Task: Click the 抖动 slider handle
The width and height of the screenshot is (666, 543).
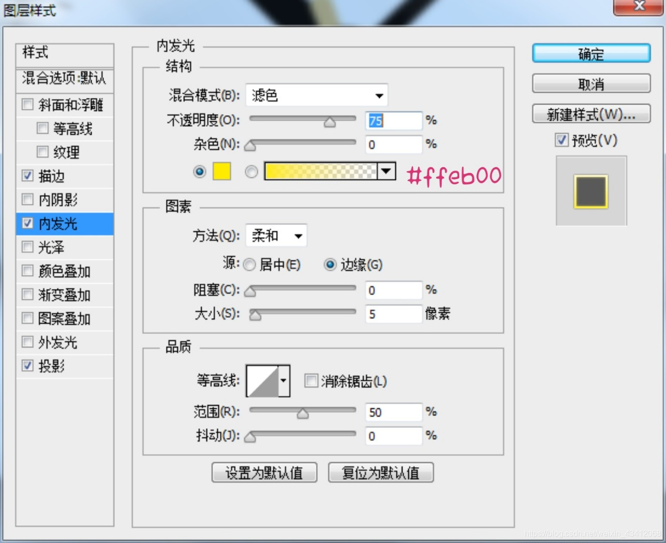Action: coord(250,437)
